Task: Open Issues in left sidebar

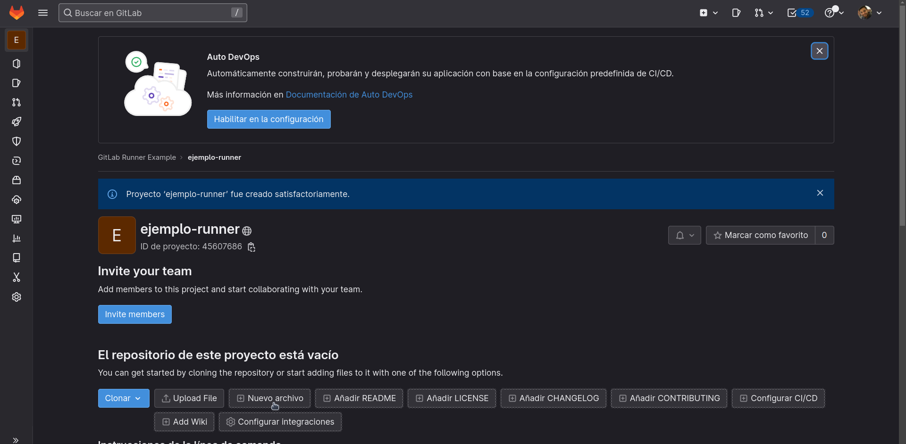Action: 17,83
